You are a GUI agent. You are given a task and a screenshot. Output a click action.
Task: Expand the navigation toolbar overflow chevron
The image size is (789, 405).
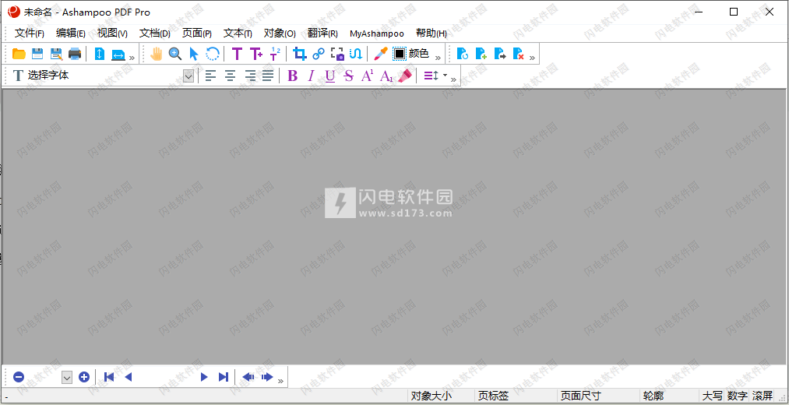tap(280, 382)
